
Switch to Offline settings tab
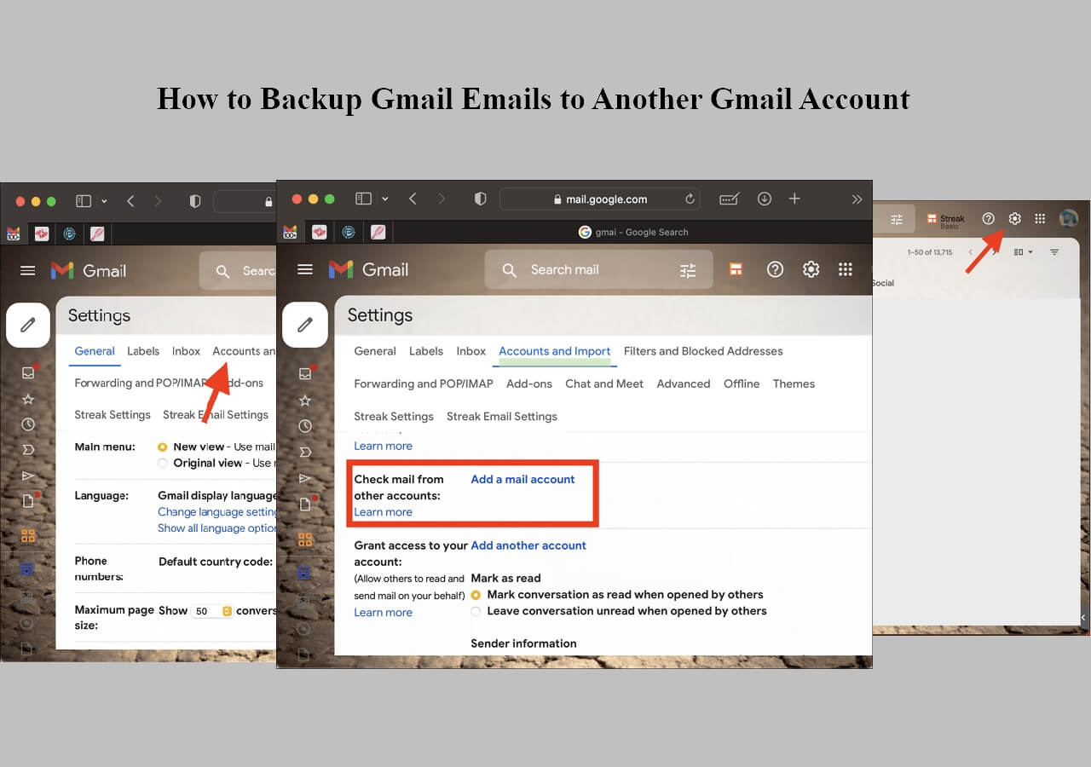pyautogui.click(x=742, y=383)
